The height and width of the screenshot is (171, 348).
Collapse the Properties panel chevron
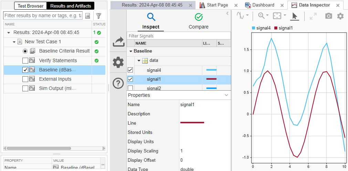pyautogui.click(x=226, y=95)
